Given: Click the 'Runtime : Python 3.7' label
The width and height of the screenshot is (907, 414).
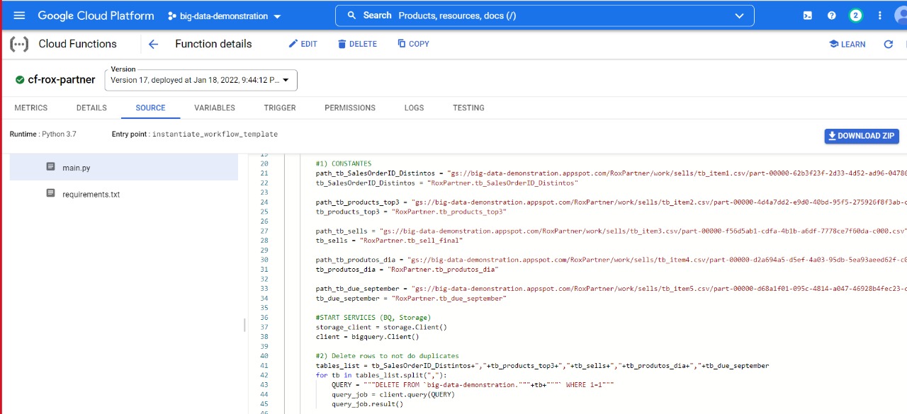Looking at the screenshot, I should coord(43,134).
